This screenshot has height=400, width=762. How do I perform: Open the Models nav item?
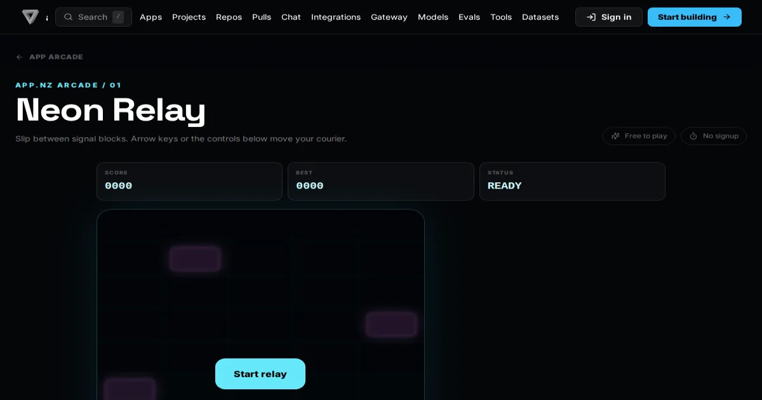click(x=433, y=17)
